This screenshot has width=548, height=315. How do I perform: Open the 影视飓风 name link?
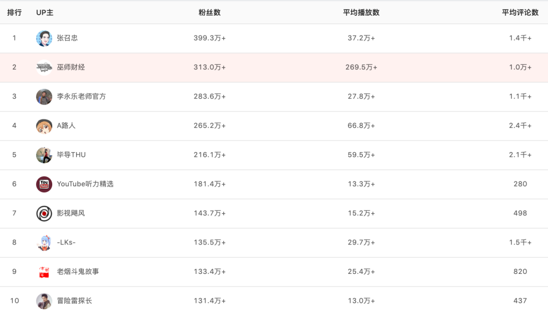click(x=71, y=214)
